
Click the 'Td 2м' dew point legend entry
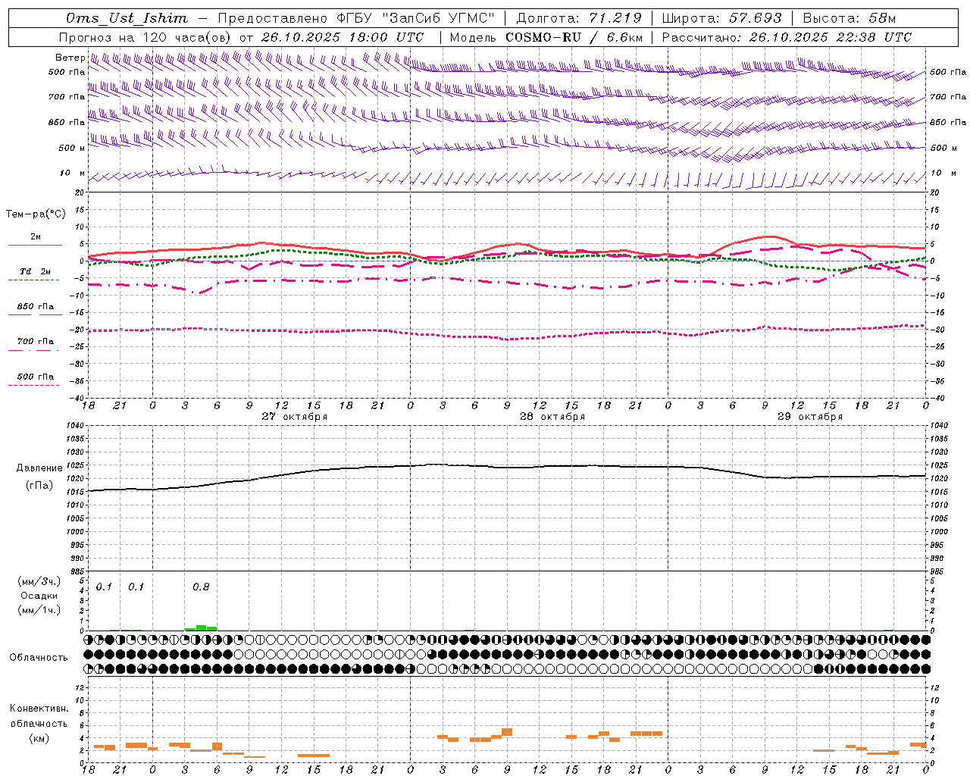(35, 271)
